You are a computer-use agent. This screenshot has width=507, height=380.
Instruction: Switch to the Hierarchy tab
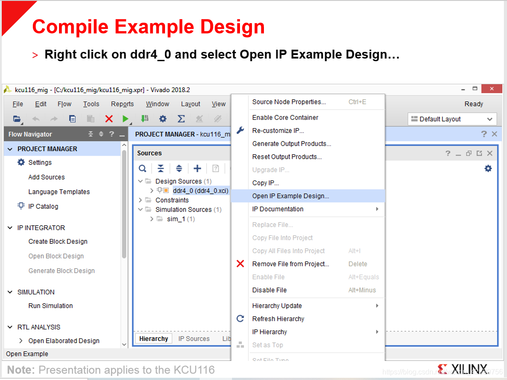(x=153, y=339)
